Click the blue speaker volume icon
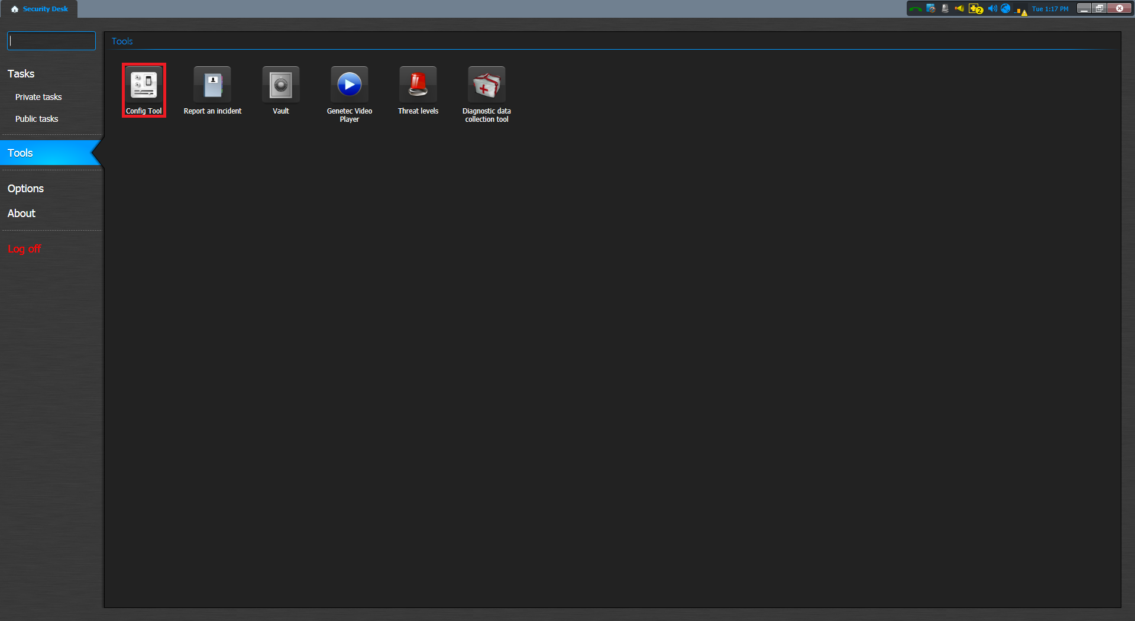This screenshot has height=621, width=1135. pyautogui.click(x=992, y=9)
